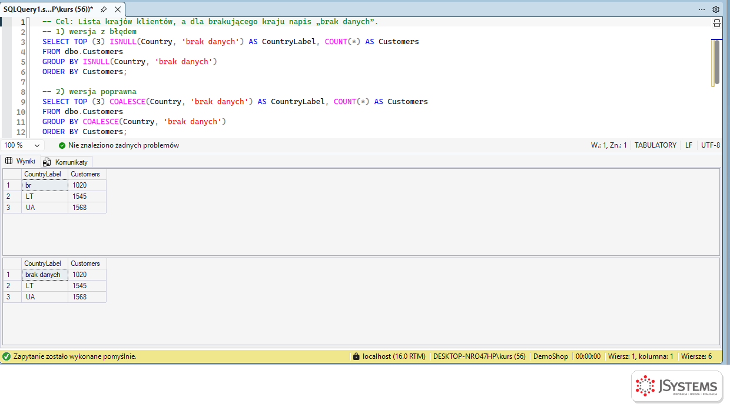Viewport: 730px width, 407px height.
Task: Select the 'br' cell in first grid
Action: point(45,185)
